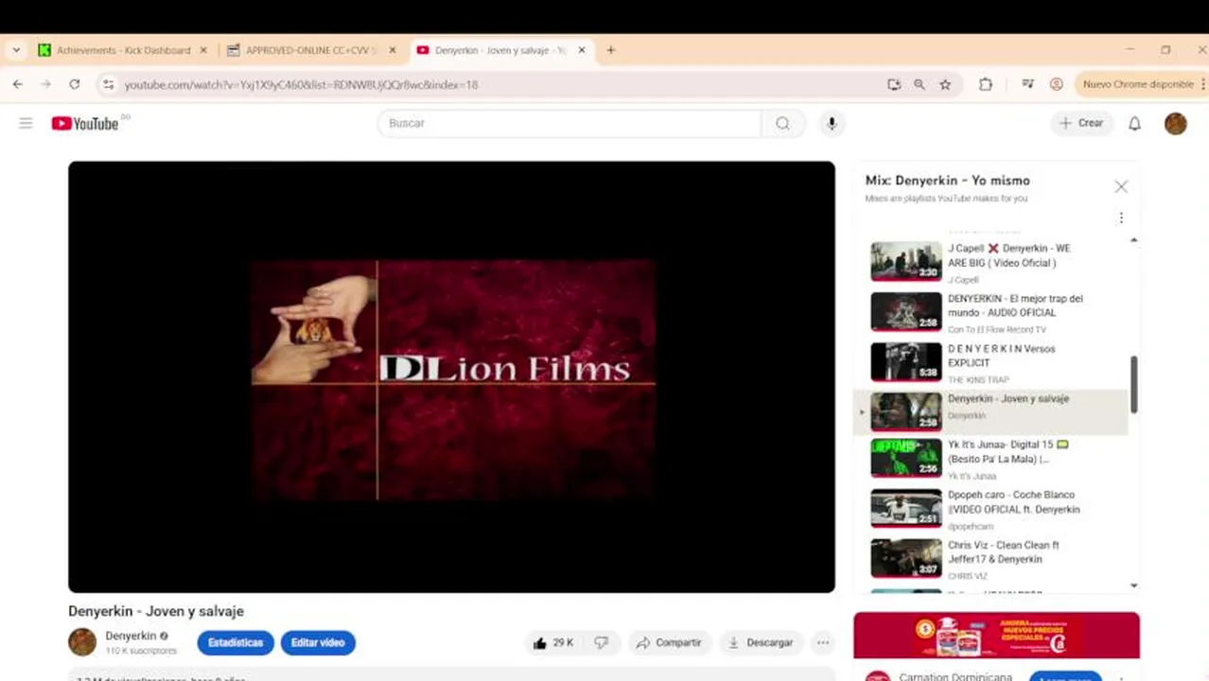Screen dimensions: 1209x681
Task: Select the Denyerkin - Joven y salvaje tab
Action: (501, 50)
